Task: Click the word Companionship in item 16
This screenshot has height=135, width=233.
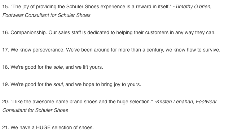Action: pos(29,33)
